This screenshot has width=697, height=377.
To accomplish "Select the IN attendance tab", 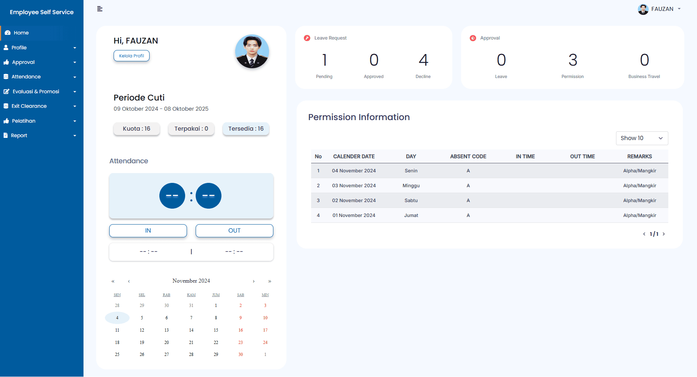I will point(148,230).
